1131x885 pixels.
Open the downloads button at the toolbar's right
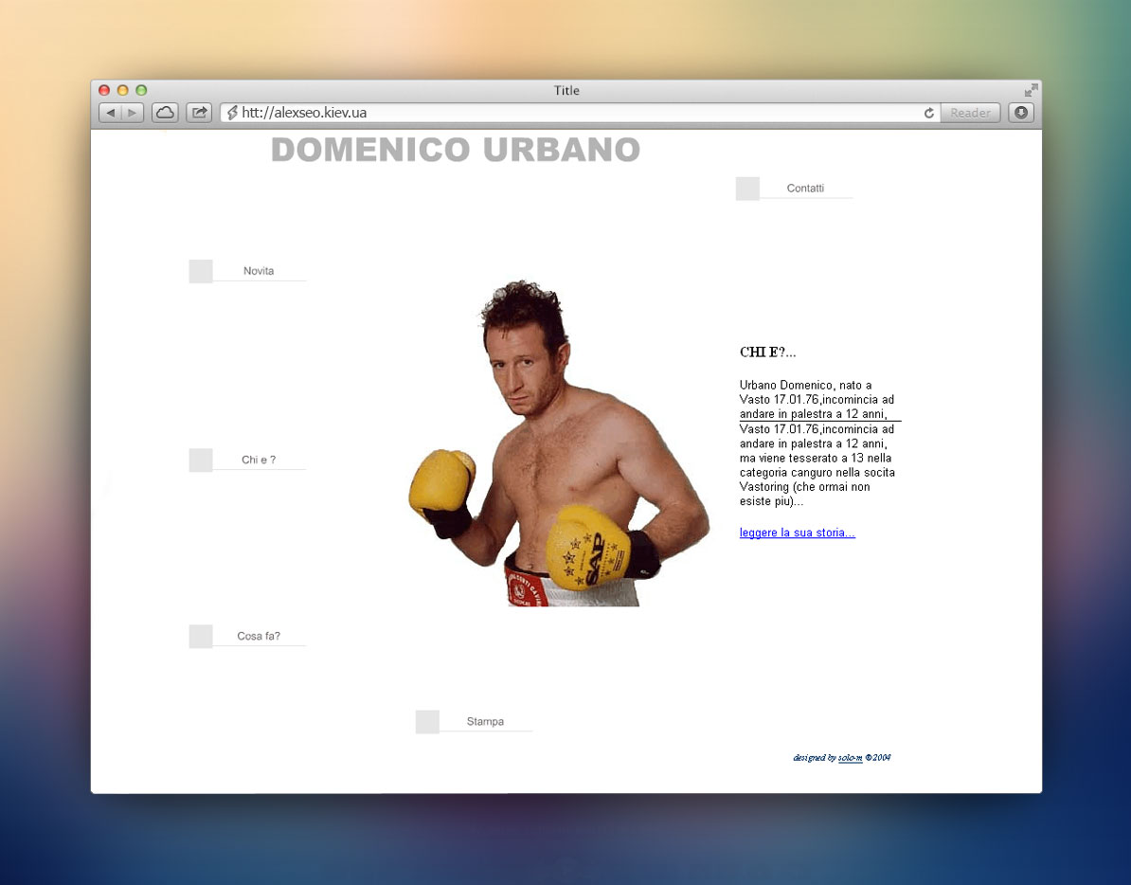pos(1020,113)
